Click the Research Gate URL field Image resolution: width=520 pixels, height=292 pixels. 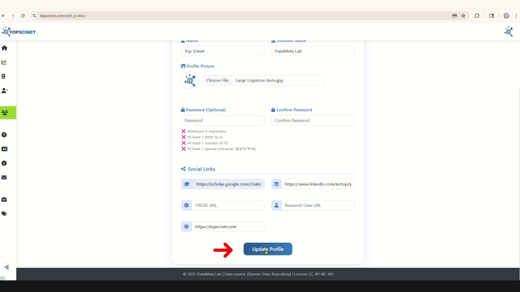point(317,205)
